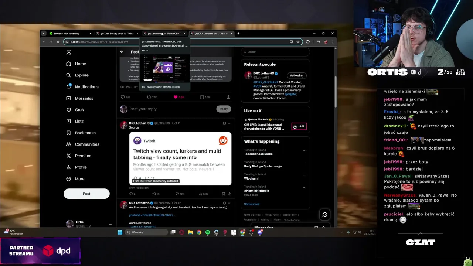
Task: Click the repost icon on main post
Action: [x=149, y=97]
